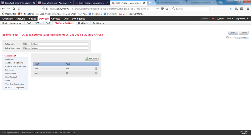This screenshot has height=135, width=251.
Task: Click the Add Rules button
Action: 91,59
